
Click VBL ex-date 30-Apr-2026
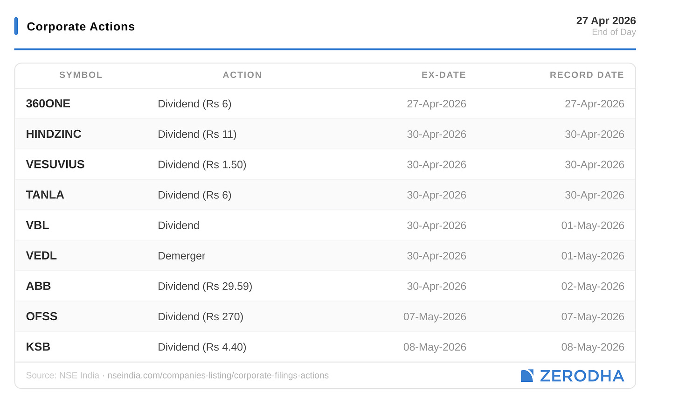pyautogui.click(x=436, y=225)
